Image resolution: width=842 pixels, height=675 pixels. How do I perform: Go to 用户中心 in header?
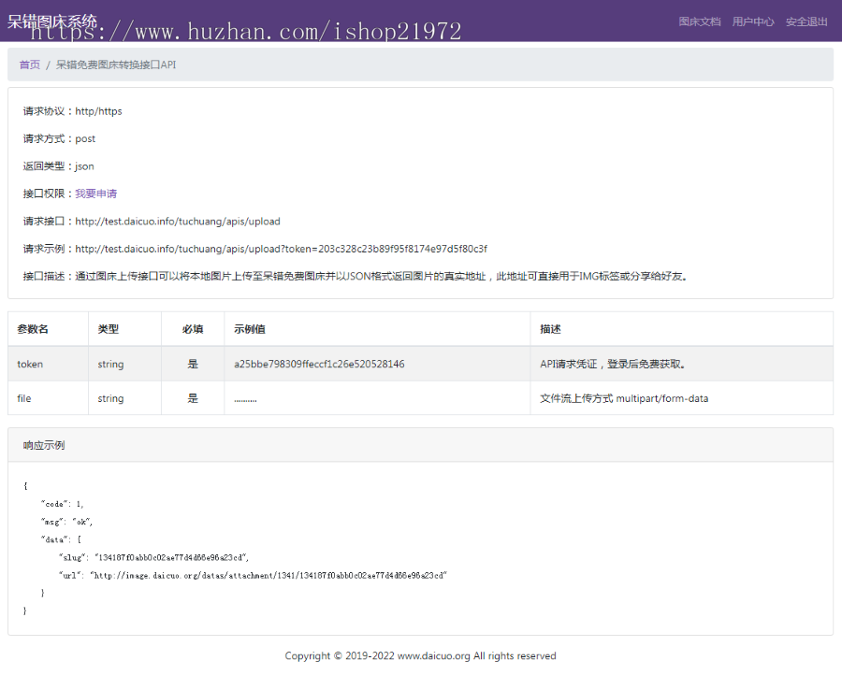(x=753, y=22)
